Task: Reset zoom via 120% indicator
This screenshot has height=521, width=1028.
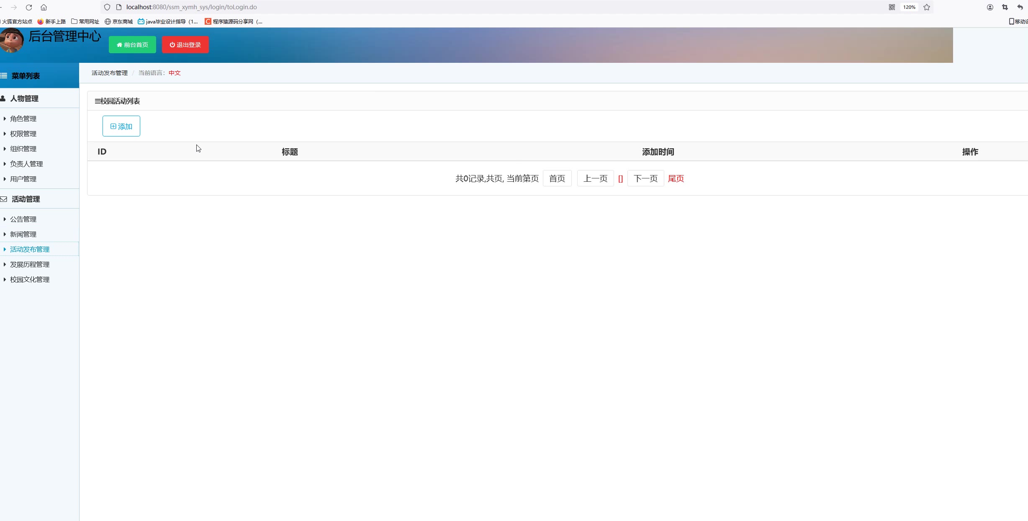Action: 909,7
